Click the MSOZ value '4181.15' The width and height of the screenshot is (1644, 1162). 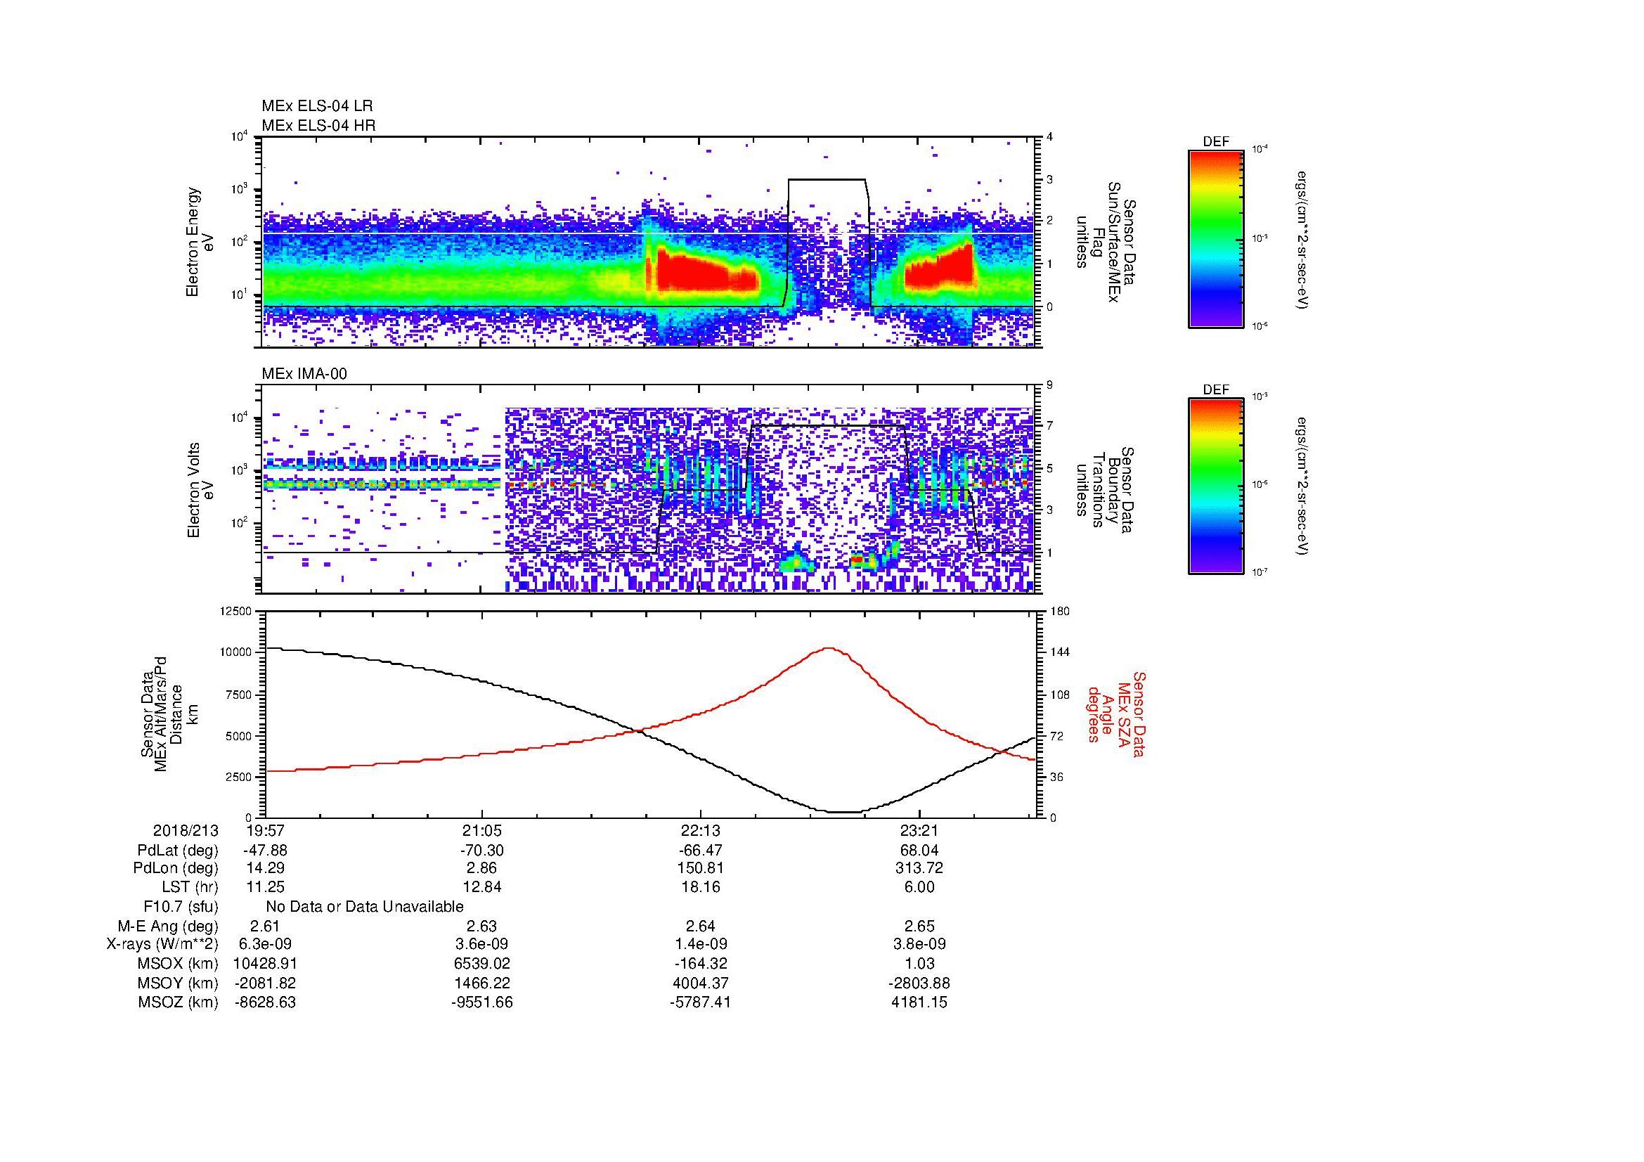point(919,1002)
